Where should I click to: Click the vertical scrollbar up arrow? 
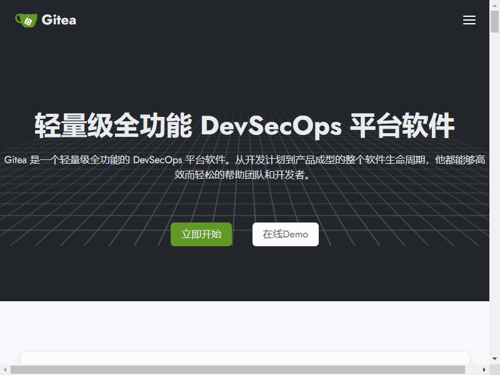click(494, 5)
